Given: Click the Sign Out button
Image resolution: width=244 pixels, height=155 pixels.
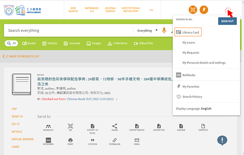Looking at the screenshot, I should tap(227, 21).
